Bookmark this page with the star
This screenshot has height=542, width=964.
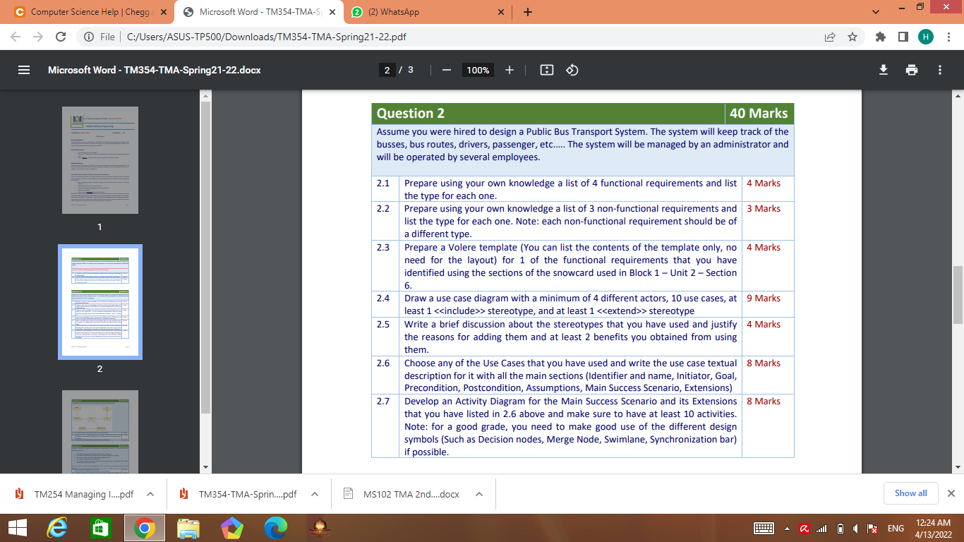(852, 37)
